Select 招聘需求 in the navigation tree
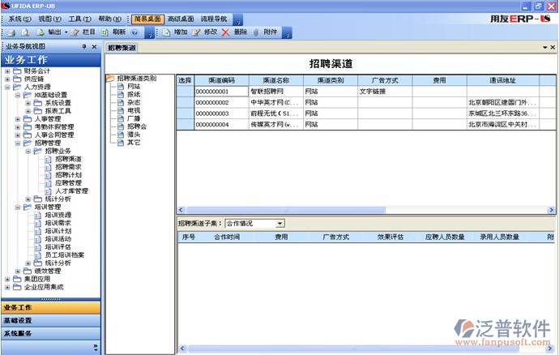This screenshot has height=355, width=559. tap(68, 167)
